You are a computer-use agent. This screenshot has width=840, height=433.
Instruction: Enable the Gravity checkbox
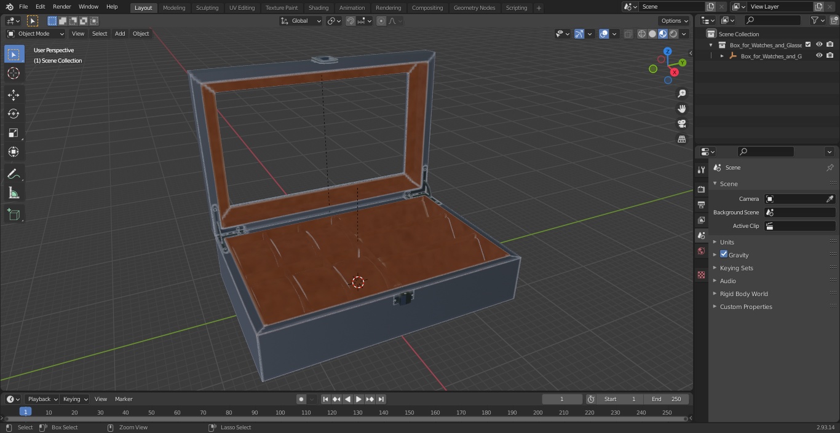[x=724, y=254]
